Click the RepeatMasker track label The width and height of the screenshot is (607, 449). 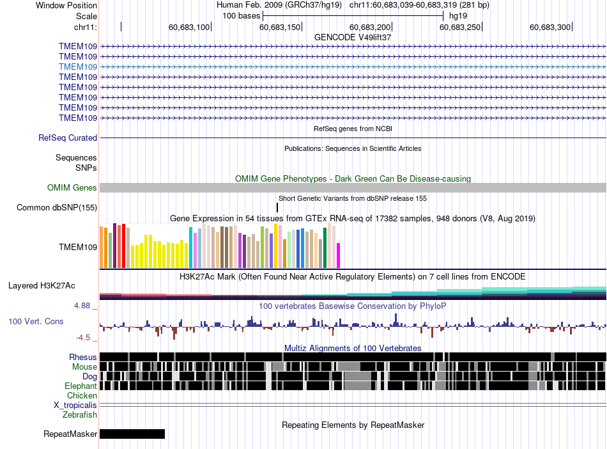(70, 434)
